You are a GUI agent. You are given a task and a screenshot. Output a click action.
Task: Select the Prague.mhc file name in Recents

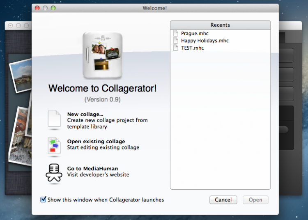click(195, 33)
